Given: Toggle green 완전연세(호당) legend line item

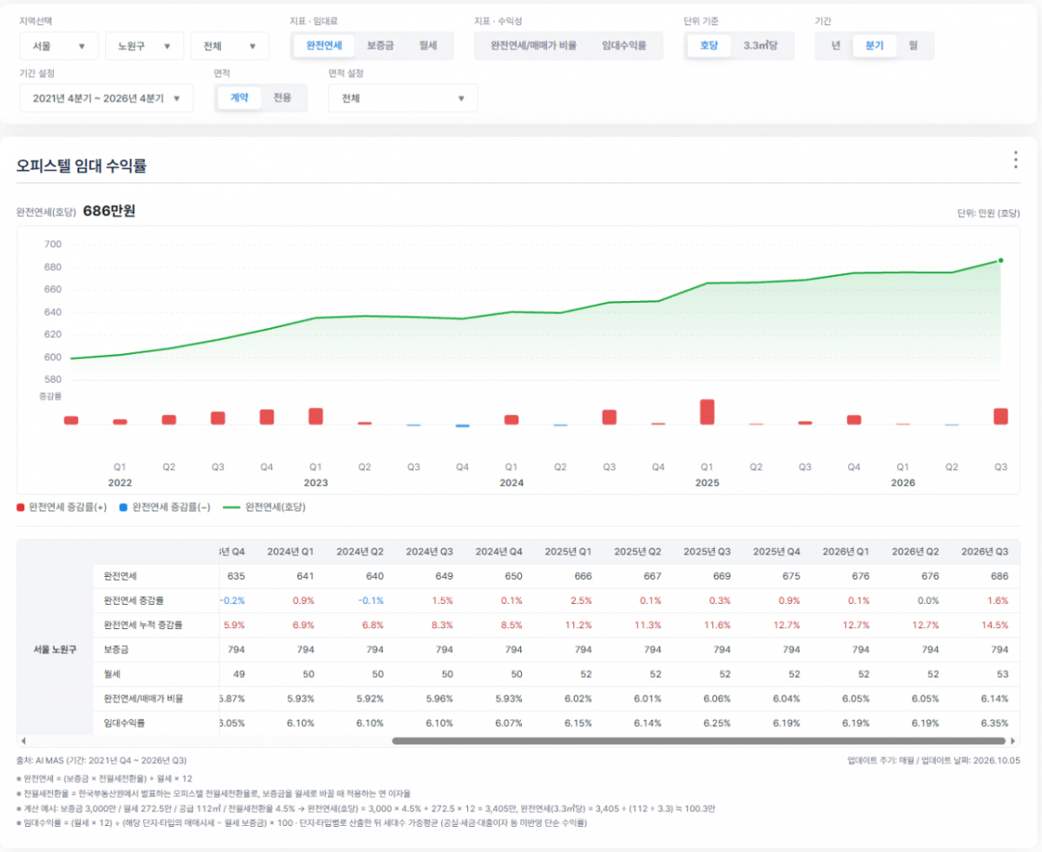Looking at the screenshot, I should point(264,507).
